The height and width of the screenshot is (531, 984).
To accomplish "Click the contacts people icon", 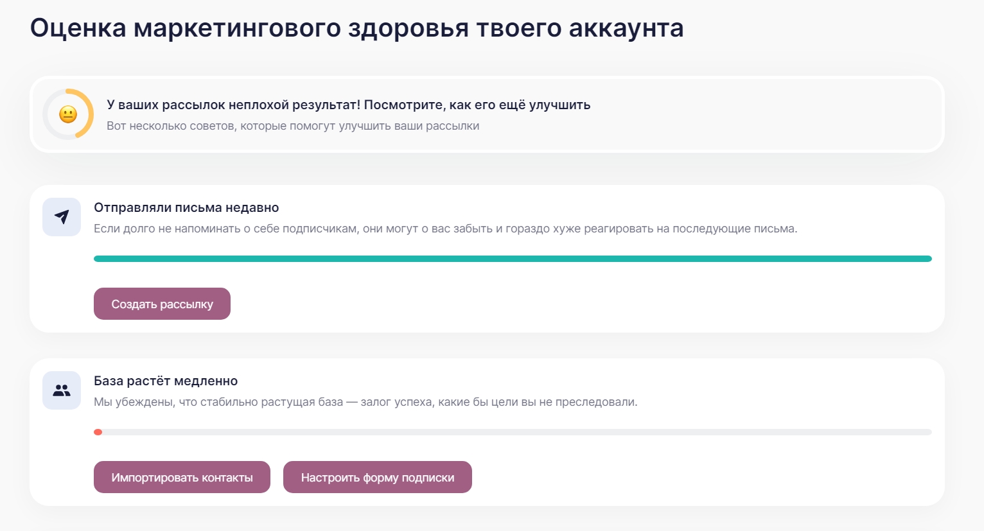I will [62, 390].
